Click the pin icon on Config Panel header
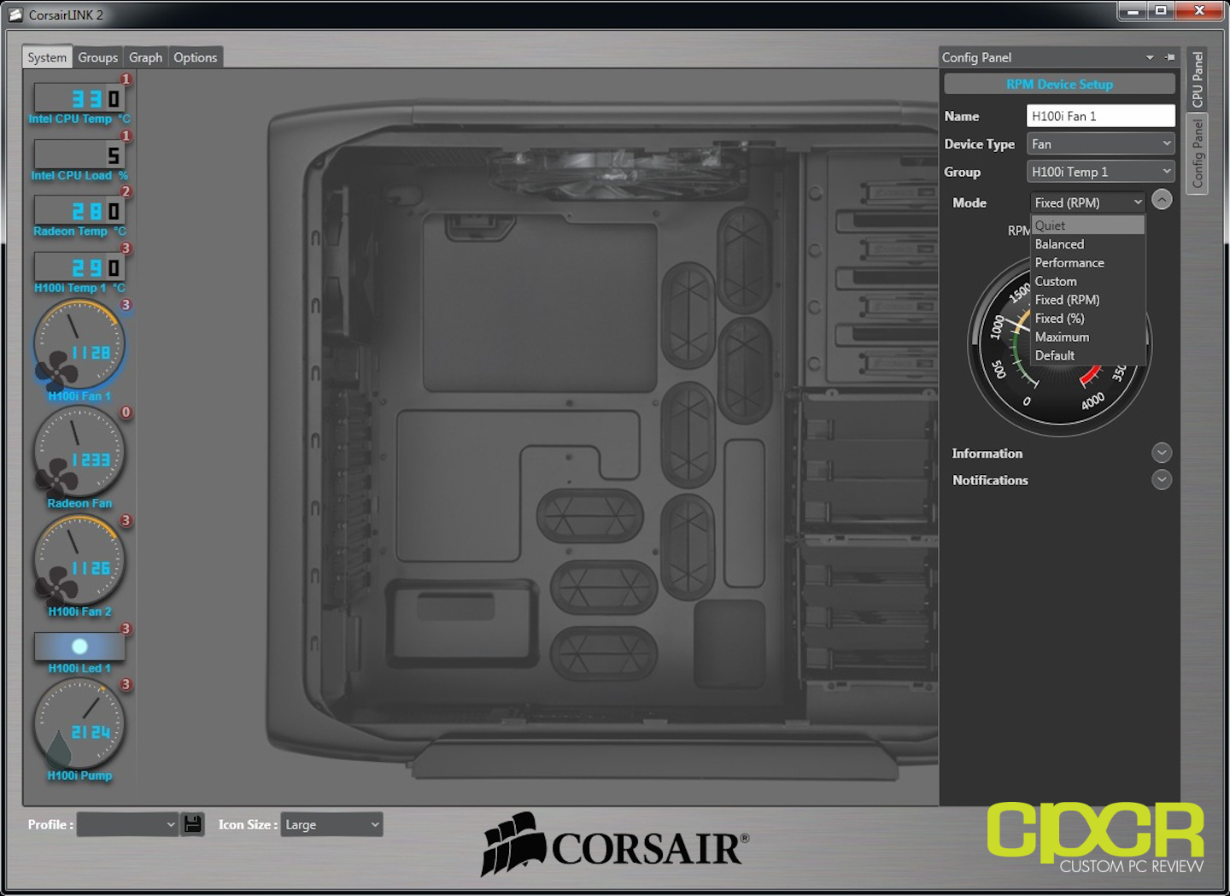This screenshot has height=896, width=1230. point(1170,57)
